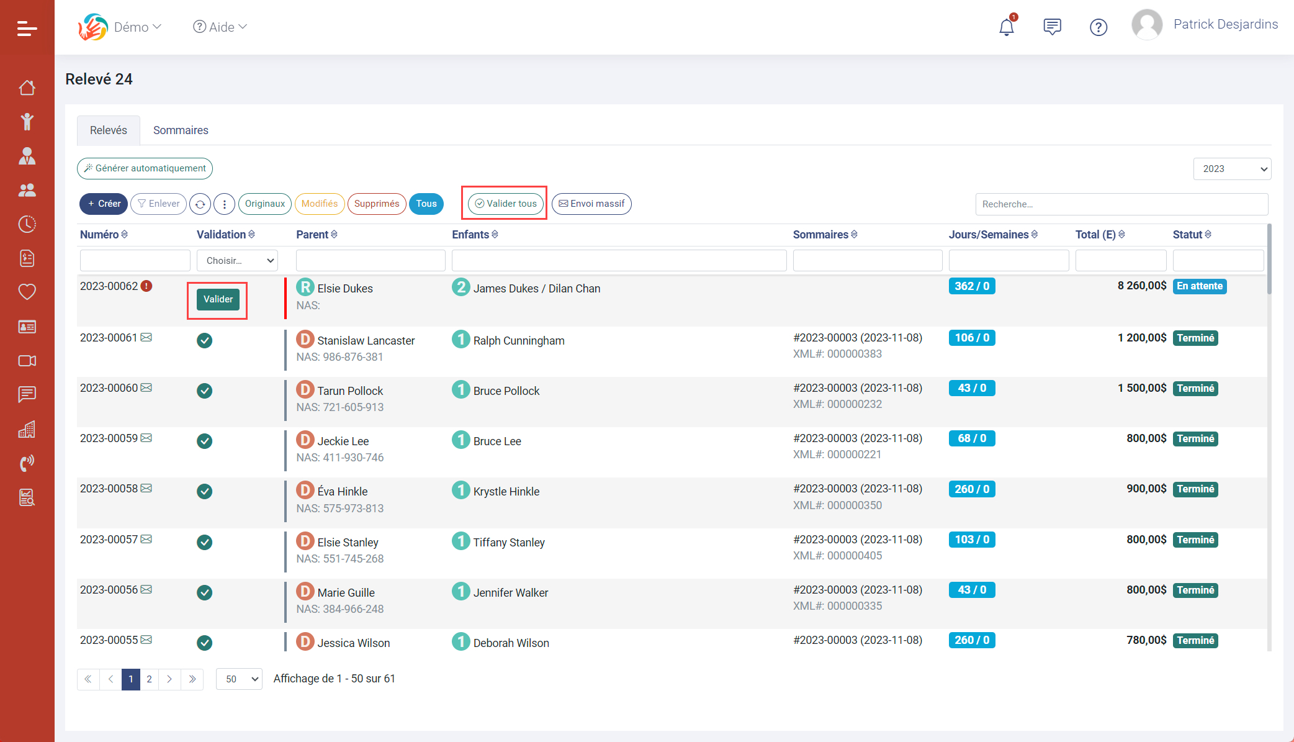Expand the page size 50 dropdown
Image resolution: width=1294 pixels, height=742 pixels.
[x=239, y=679]
